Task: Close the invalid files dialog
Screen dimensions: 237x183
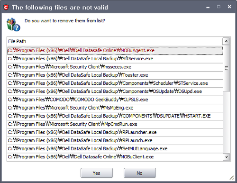Action: pos(229,7)
